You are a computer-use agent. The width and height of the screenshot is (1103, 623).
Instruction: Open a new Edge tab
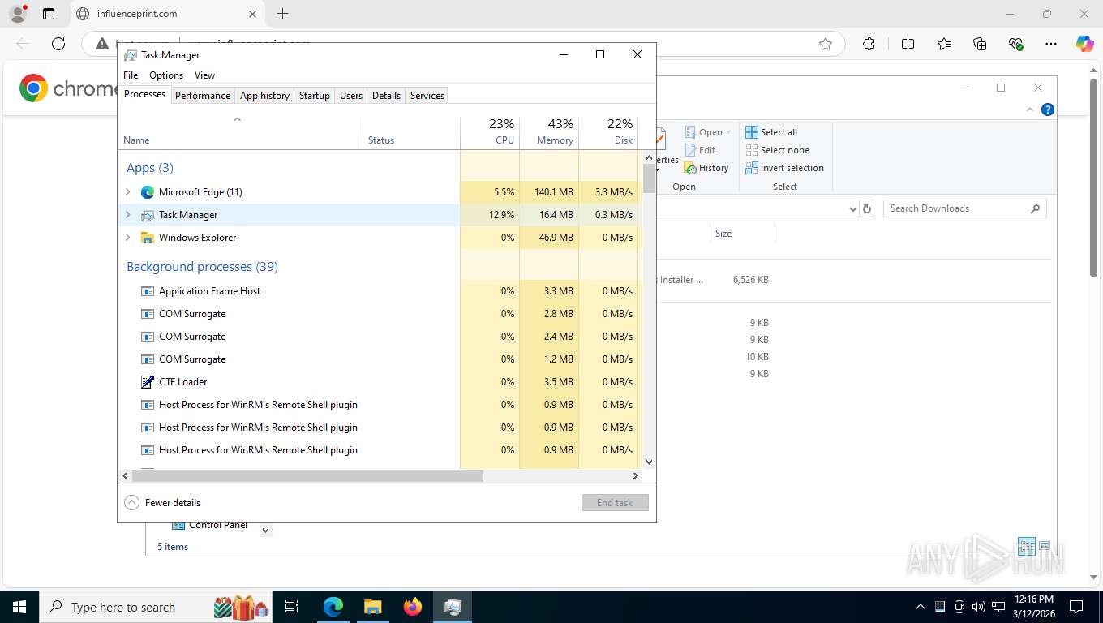282,14
